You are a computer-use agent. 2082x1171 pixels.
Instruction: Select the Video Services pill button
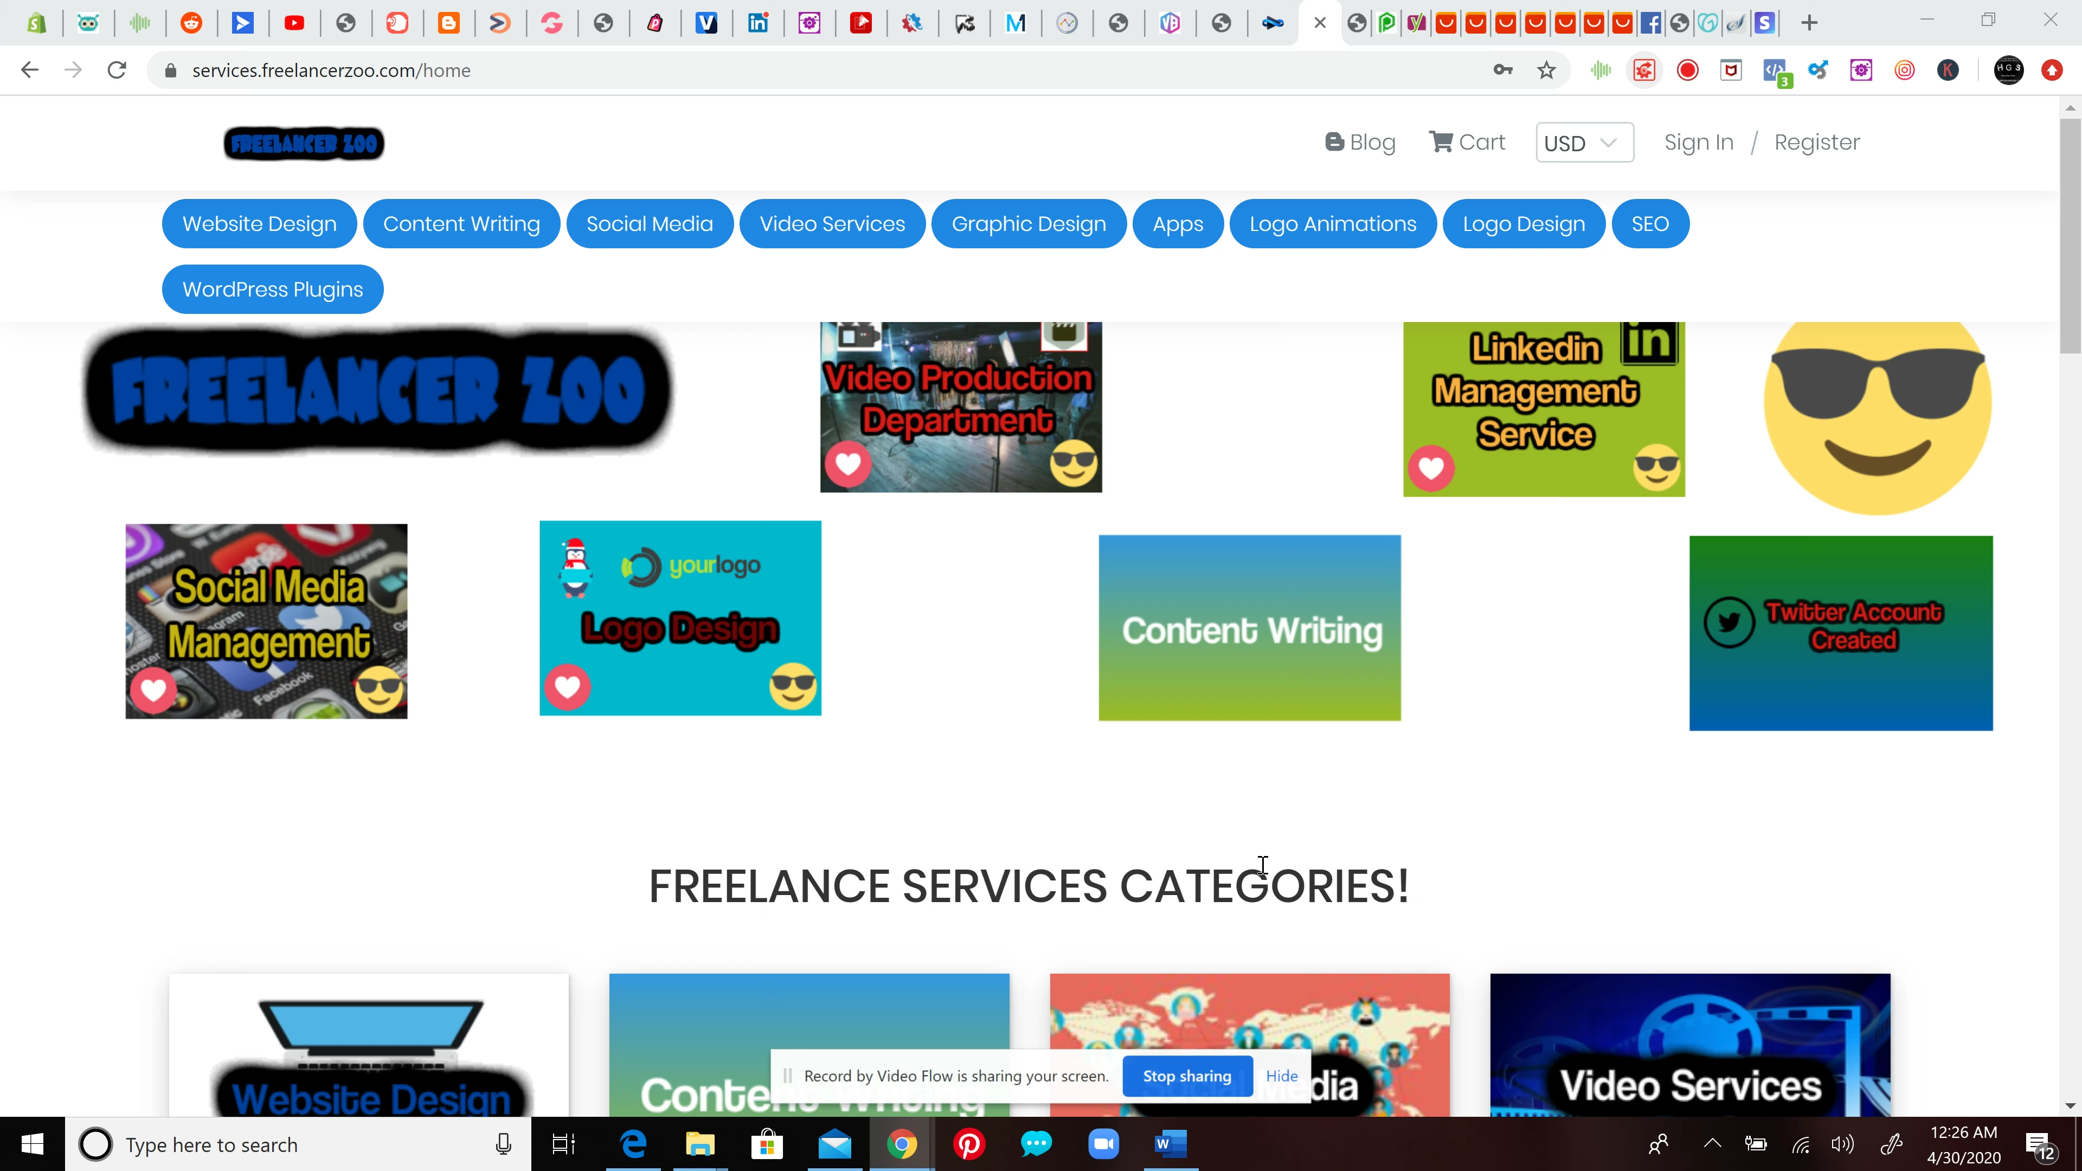pos(832,224)
